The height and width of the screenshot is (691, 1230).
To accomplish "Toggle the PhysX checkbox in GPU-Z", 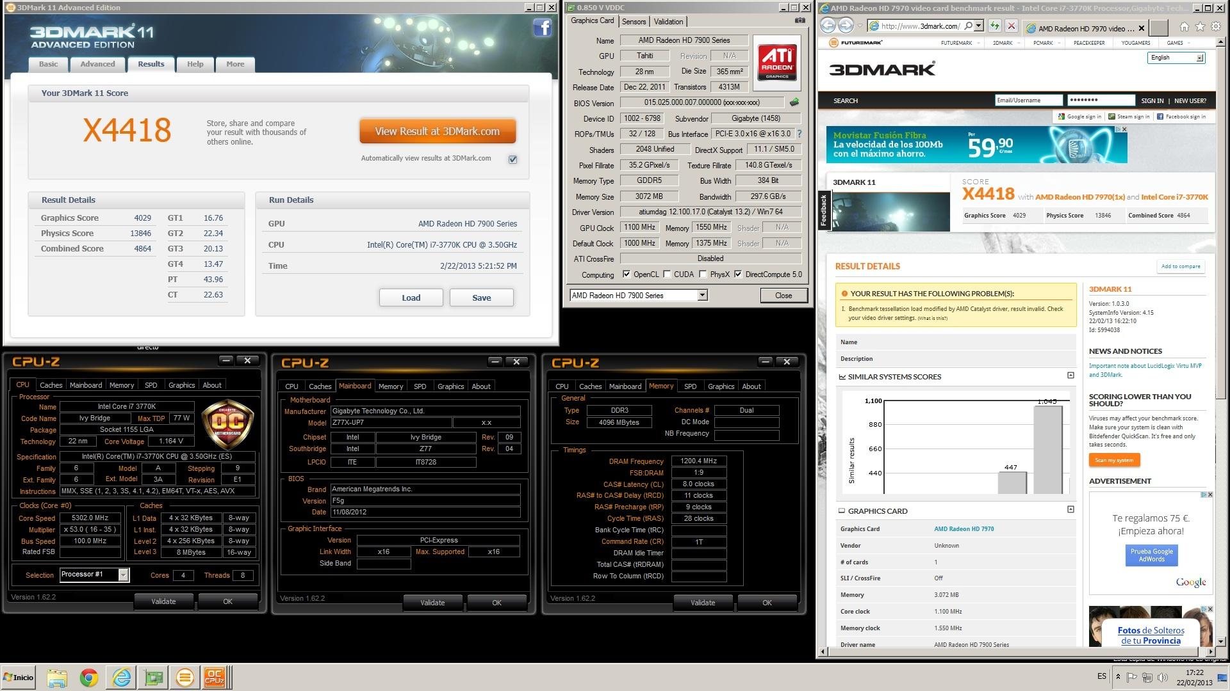I will [x=703, y=274].
